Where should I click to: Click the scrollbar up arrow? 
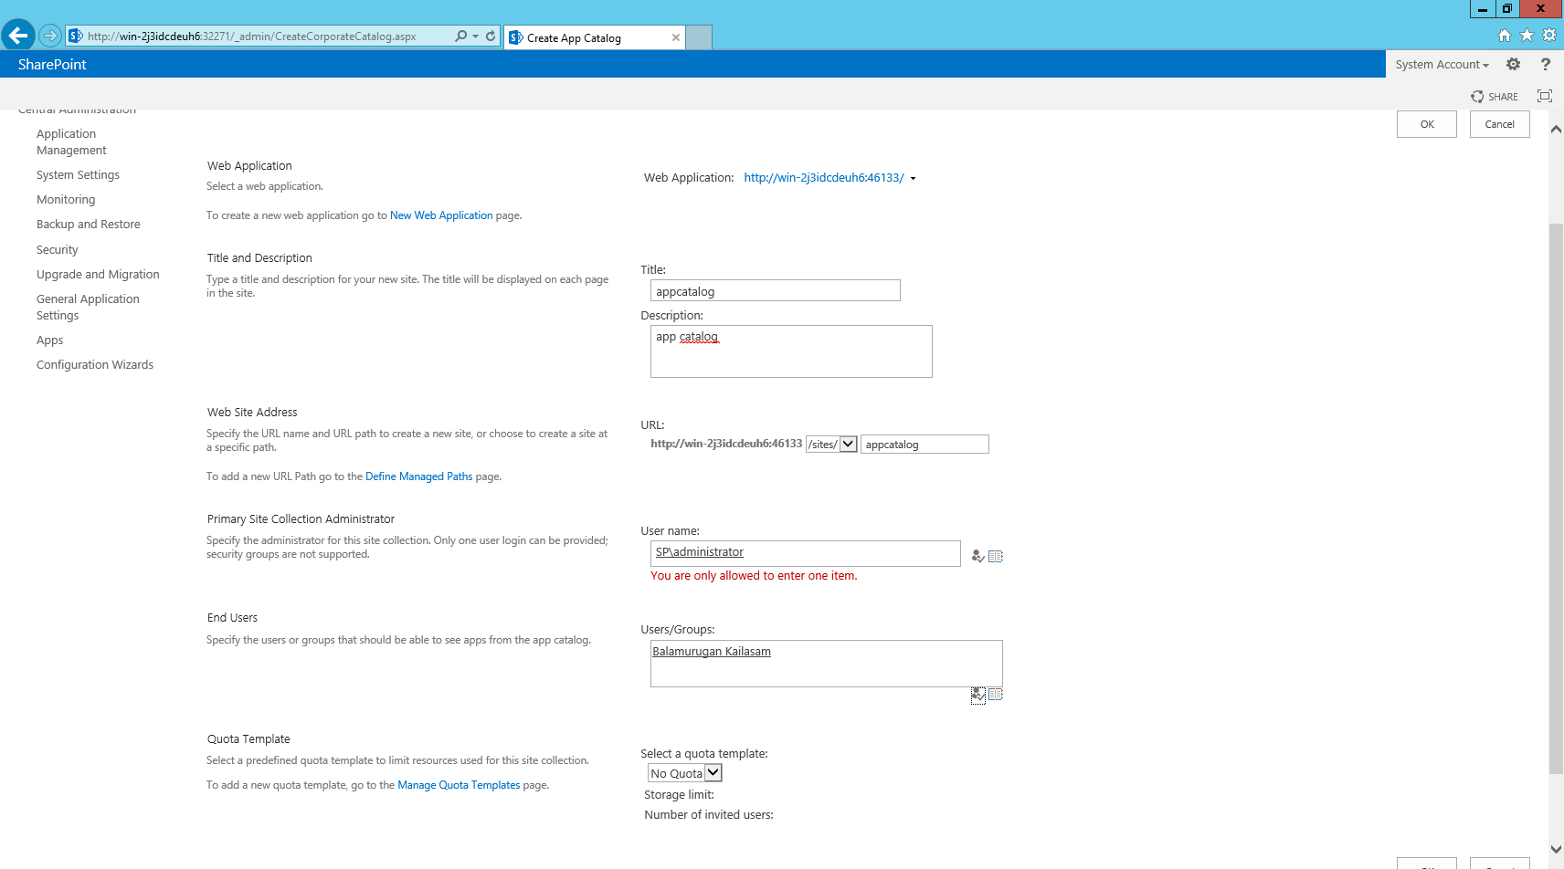click(x=1556, y=130)
